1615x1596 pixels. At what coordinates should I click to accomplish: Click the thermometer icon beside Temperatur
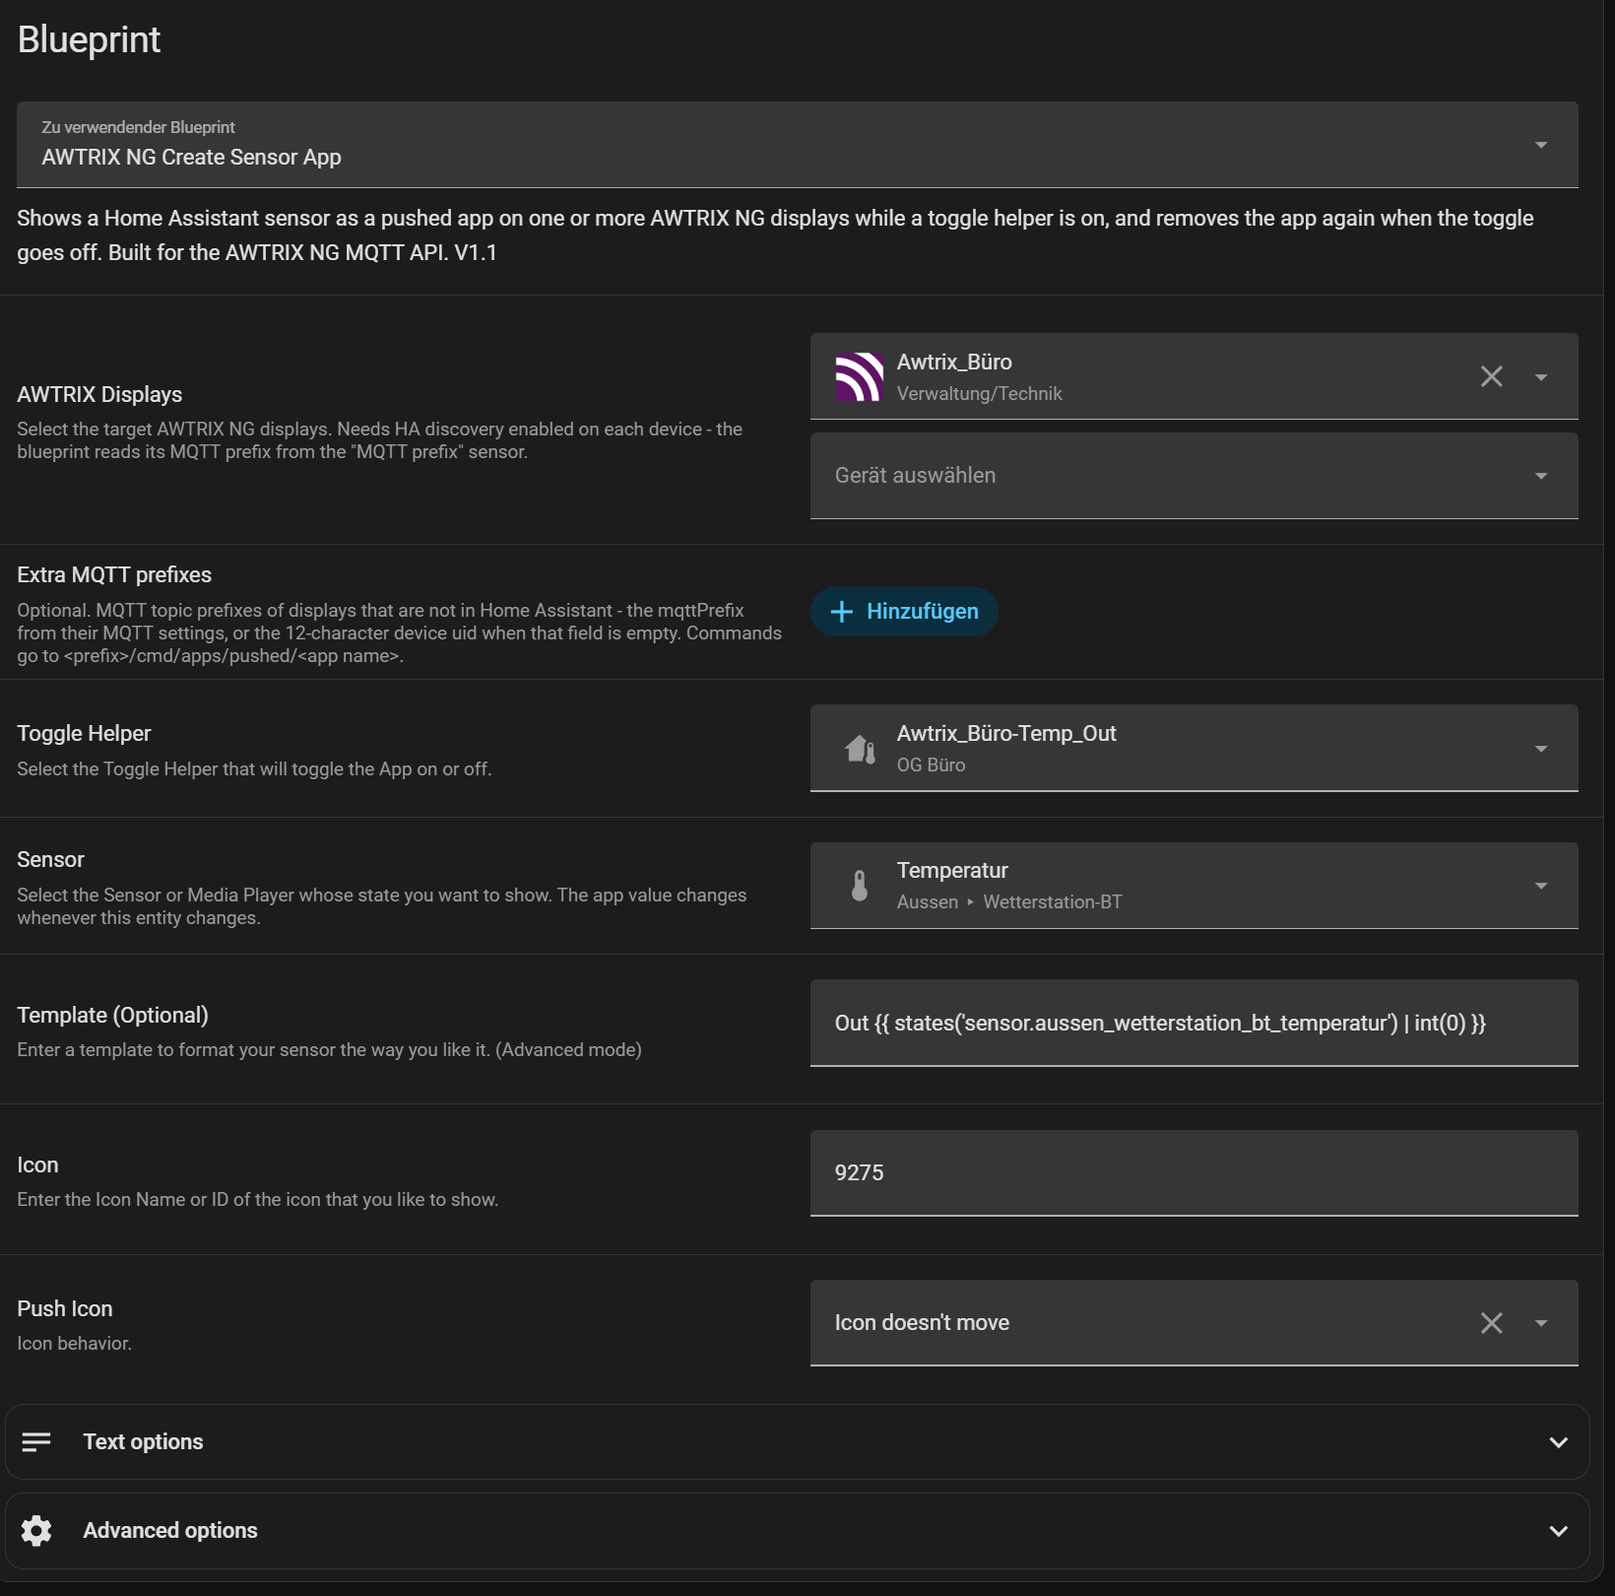click(860, 886)
